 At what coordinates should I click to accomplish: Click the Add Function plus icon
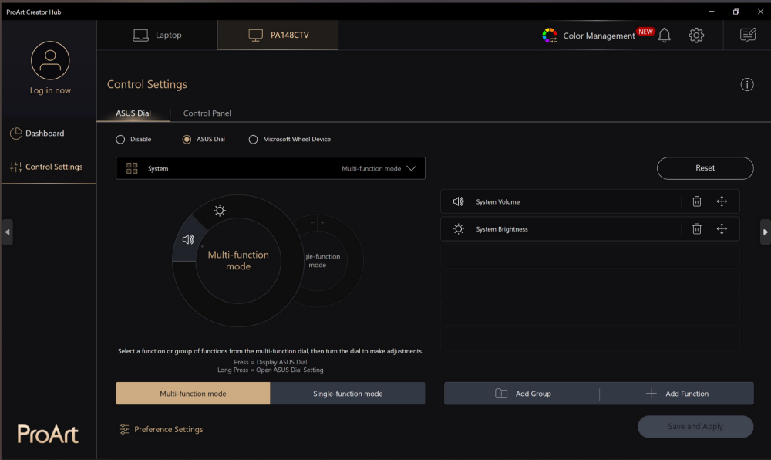click(x=651, y=394)
